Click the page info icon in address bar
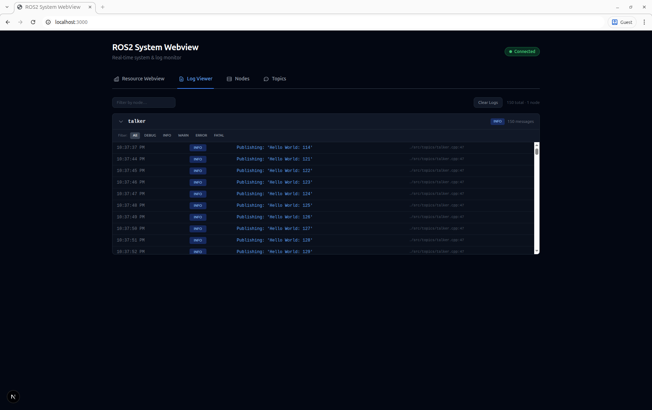The image size is (652, 410). (48, 22)
